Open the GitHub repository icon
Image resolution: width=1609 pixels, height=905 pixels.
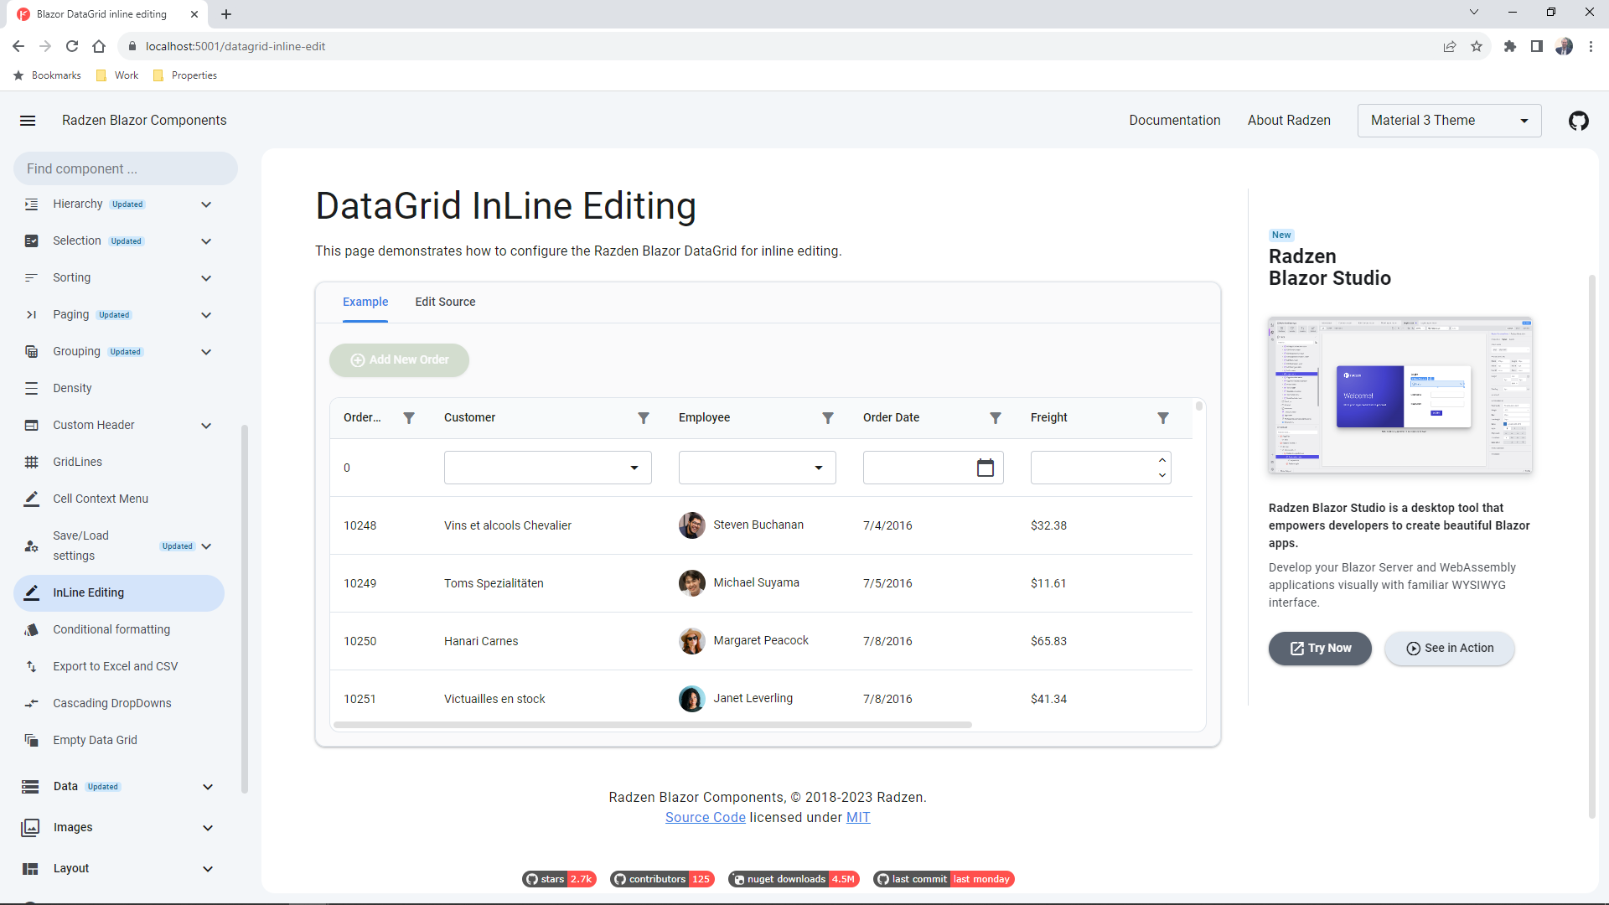pos(1578,121)
